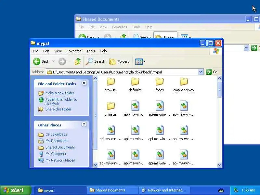Viewport: 260px width, 195px height.
Task: Select the gmp-clearkey folder icon
Action: (184, 82)
